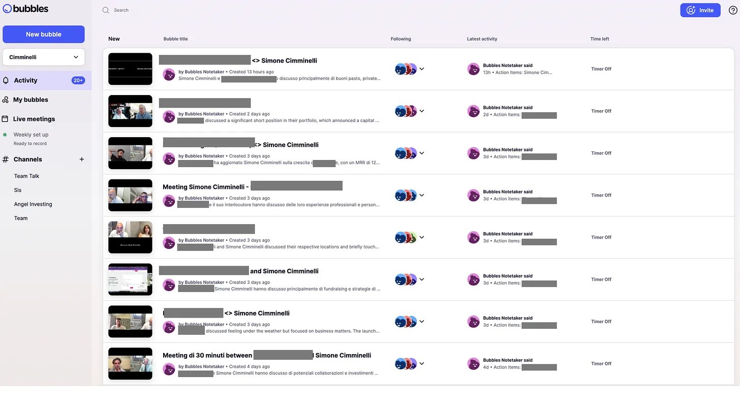The height and width of the screenshot is (408, 740).
Task: Click the My bubbles icon
Action: [6, 100]
